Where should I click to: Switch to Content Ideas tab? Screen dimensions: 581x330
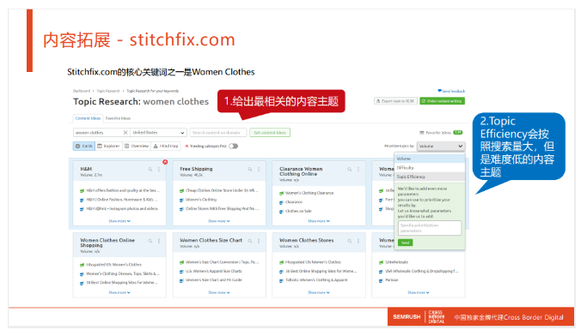(x=88, y=118)
